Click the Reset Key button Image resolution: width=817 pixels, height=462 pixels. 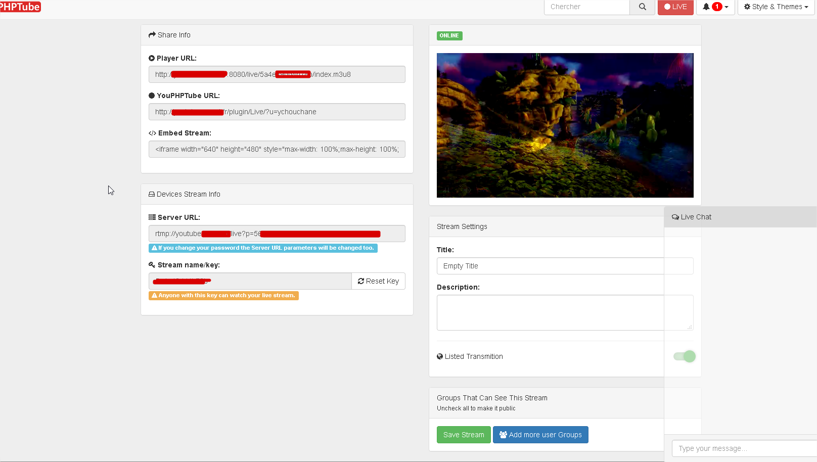pyautogui.click(x=378, y=281)
